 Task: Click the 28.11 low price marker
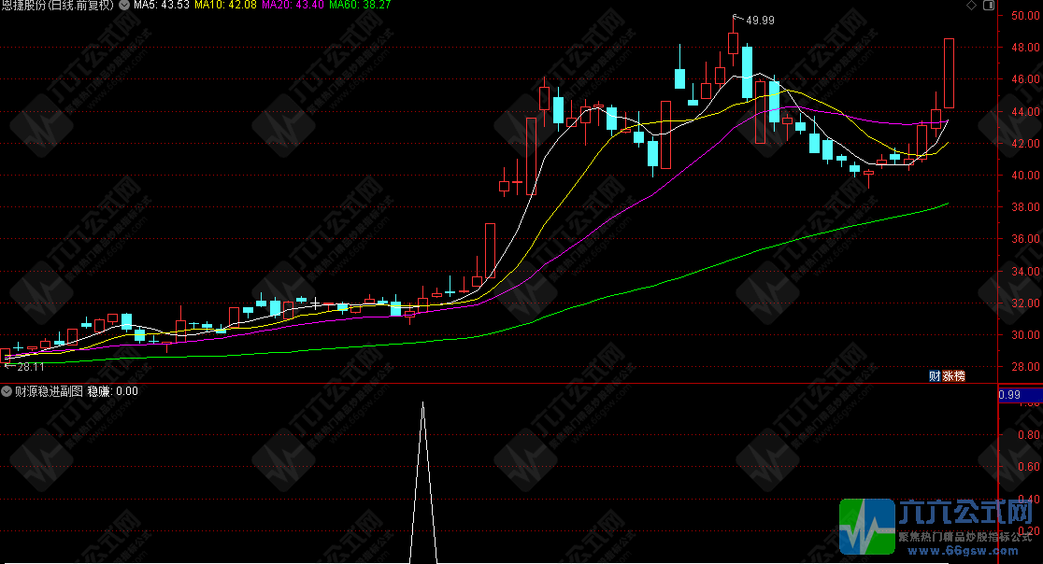(31, 367)
